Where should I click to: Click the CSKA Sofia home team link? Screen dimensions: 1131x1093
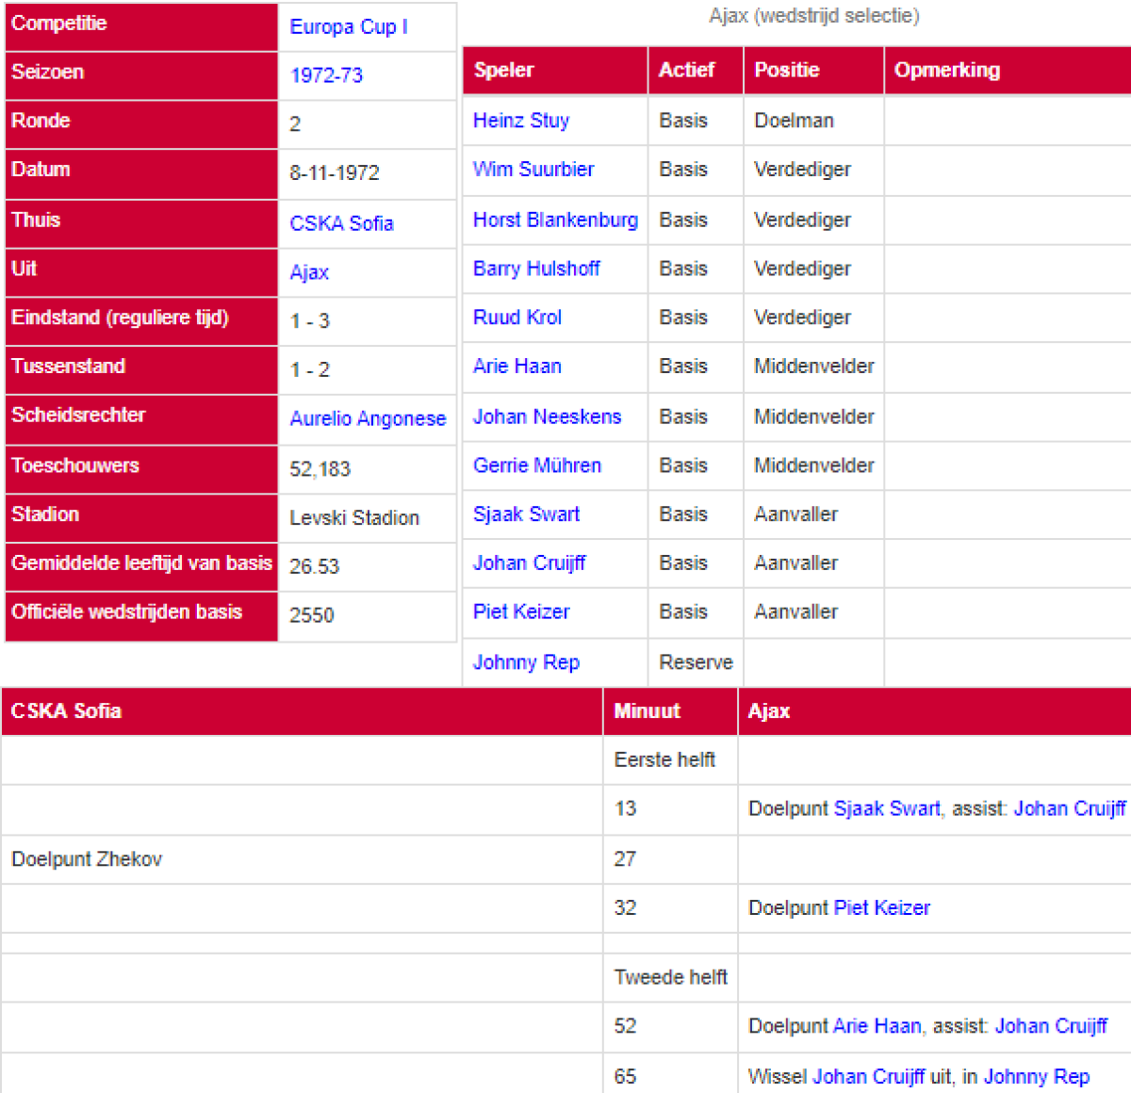click(x=341, y=223)
